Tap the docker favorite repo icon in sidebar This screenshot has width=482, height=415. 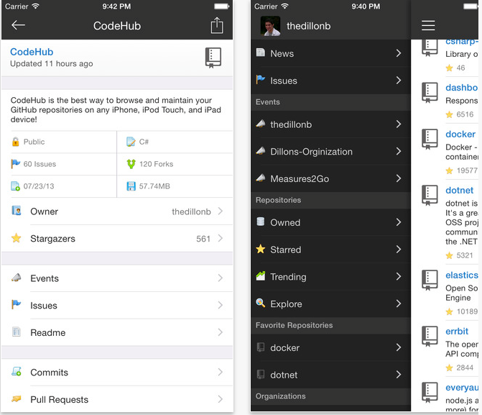click(x=260, y=347)
